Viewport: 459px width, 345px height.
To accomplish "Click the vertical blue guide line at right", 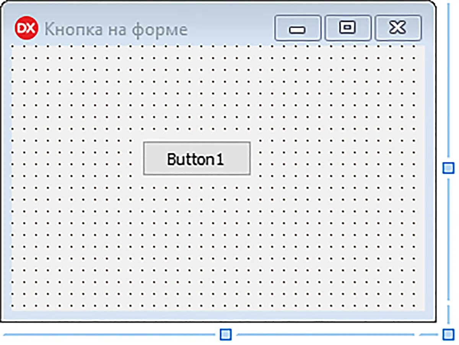I will pyautogui.click(x=448, y=84).
